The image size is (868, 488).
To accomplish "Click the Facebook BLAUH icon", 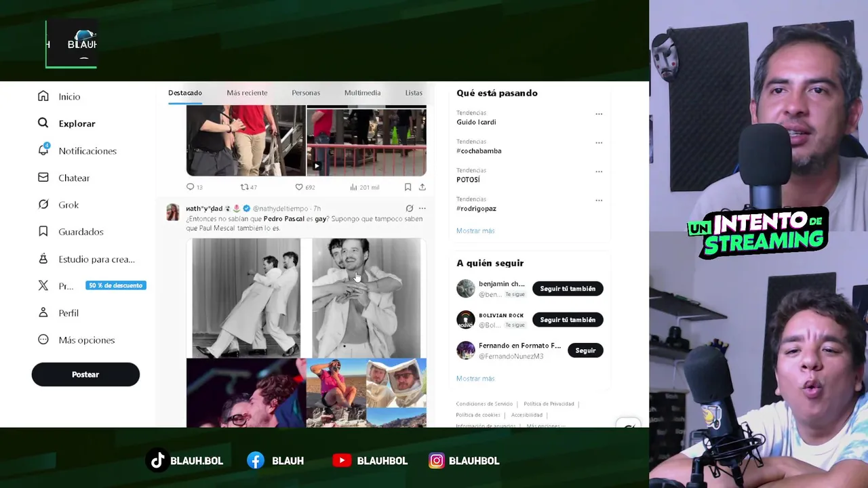I will 256,461.
